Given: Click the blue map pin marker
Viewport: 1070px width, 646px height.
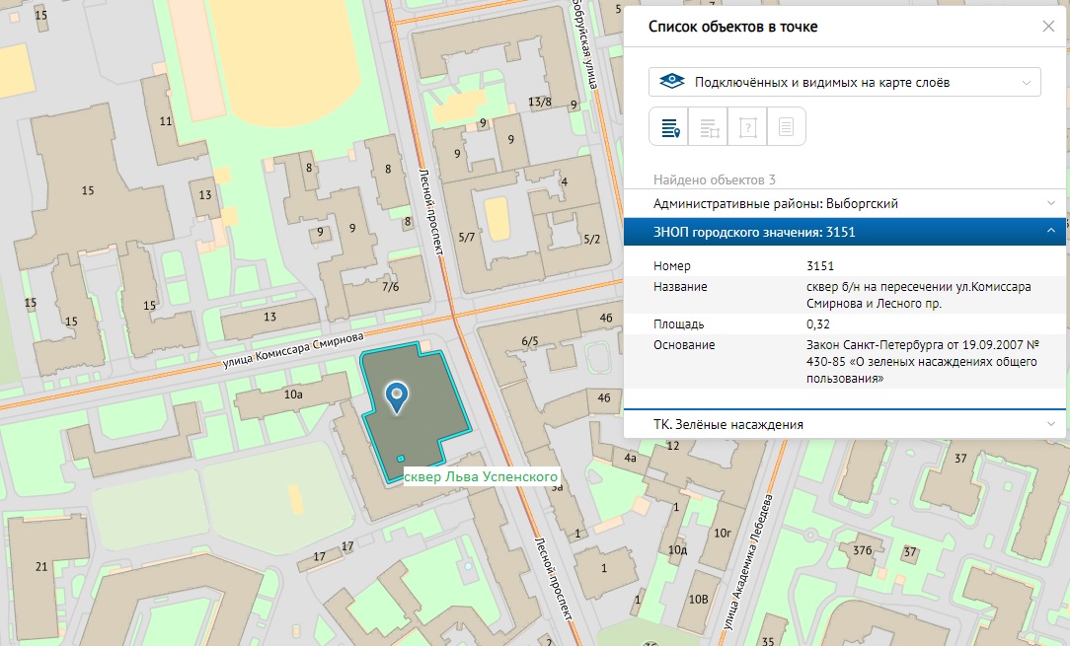Looking at the screenshot, I should [x=397, y=396].
